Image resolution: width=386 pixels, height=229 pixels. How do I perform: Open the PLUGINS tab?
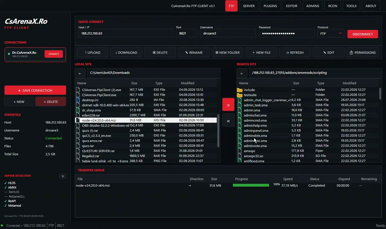[270, 6]
